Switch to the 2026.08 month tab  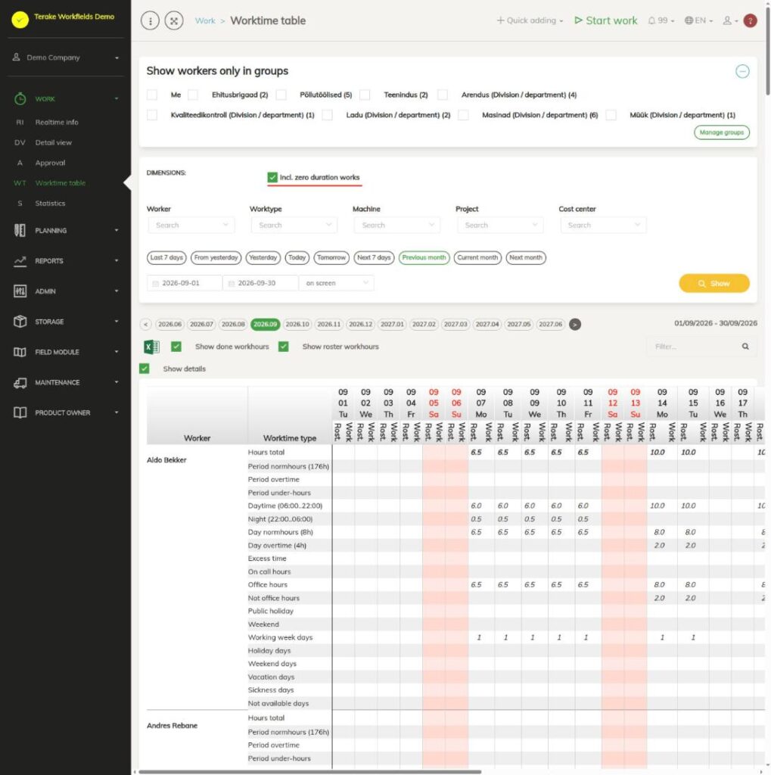233,324
